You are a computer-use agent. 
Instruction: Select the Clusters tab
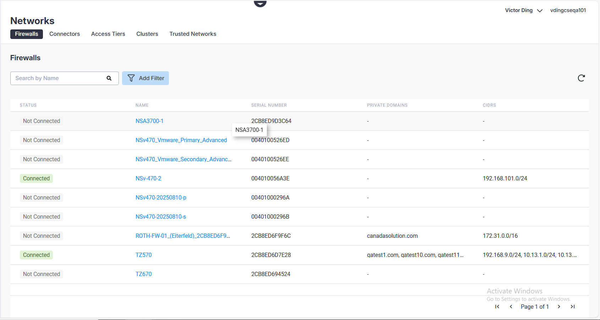(147, 34)
